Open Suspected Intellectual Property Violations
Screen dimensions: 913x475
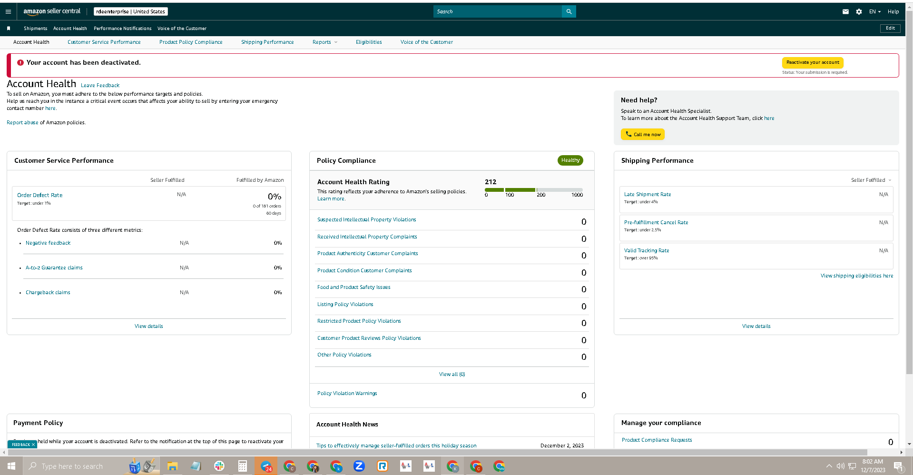point(367,219)
